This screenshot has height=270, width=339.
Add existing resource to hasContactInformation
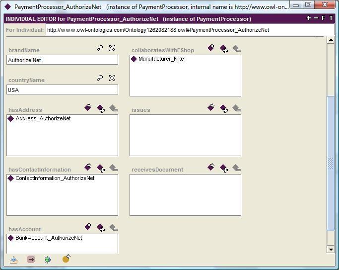click(101, 168)
